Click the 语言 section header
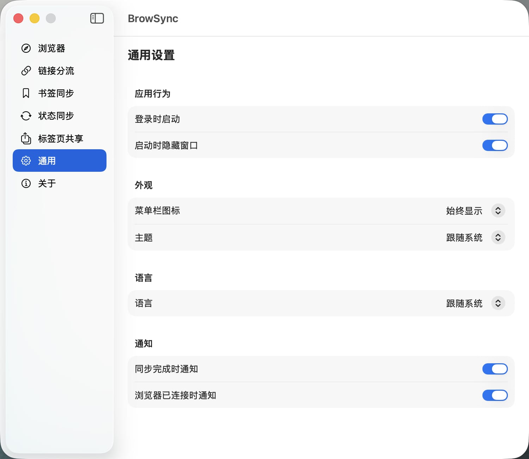Viewport: 529px width, 459px height. point(144,278)
